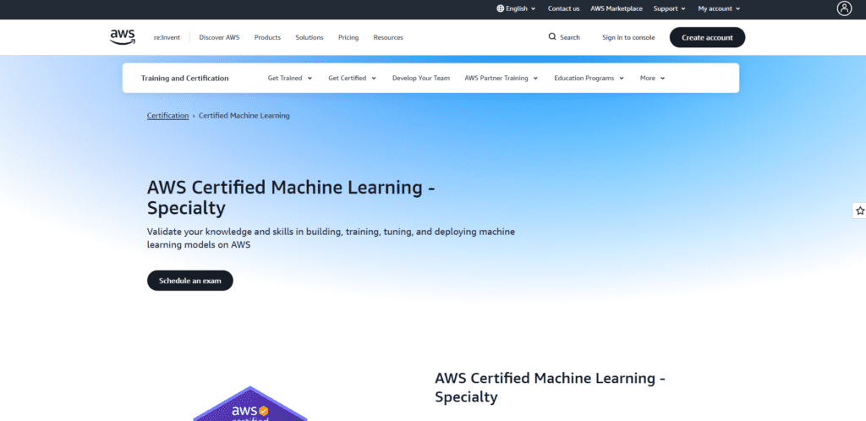
Task: Click the AWS certification badge image
Action: [249, 403]
